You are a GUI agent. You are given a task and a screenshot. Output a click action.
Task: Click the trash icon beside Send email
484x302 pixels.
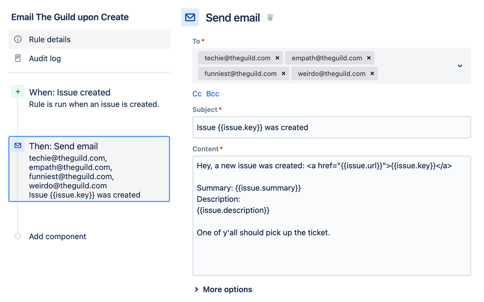tap(270, 18)
